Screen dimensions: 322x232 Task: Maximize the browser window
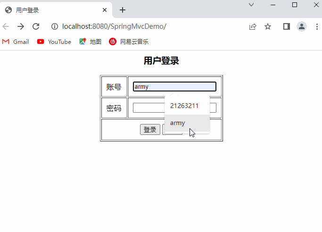pyautogui.click(x=295, y=5)
